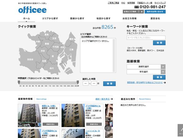
Task: Click 相模ビル building thumbnail
Action: click(x=30, y=115)
